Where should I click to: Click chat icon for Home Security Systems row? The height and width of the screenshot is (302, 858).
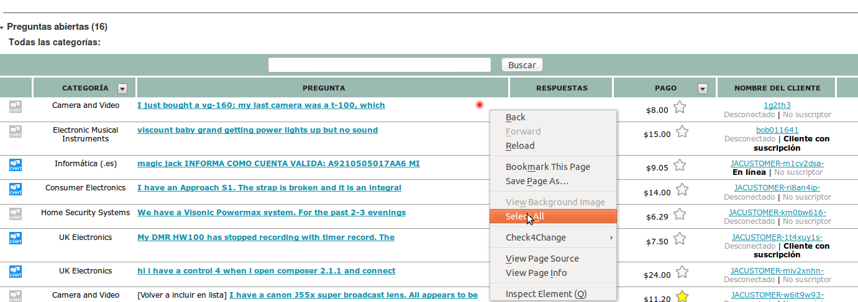point(16,214)
